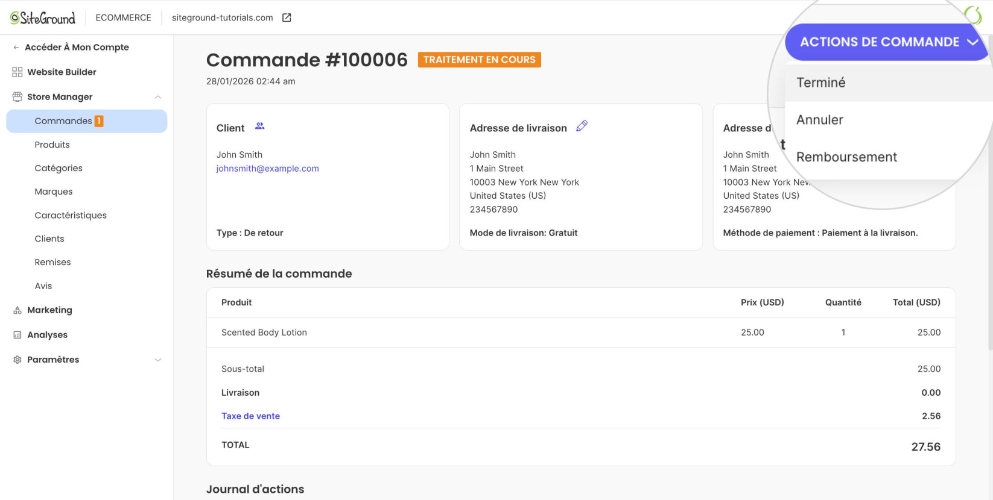Click the order date 28/01/2026 02:44 am
The width and height of the screenshot is (993, 500).
coord(251,81)
